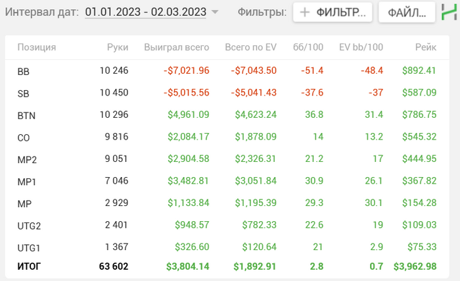Select the BTN position row
This screenshot has height=281, width=460.
point(227,115)
